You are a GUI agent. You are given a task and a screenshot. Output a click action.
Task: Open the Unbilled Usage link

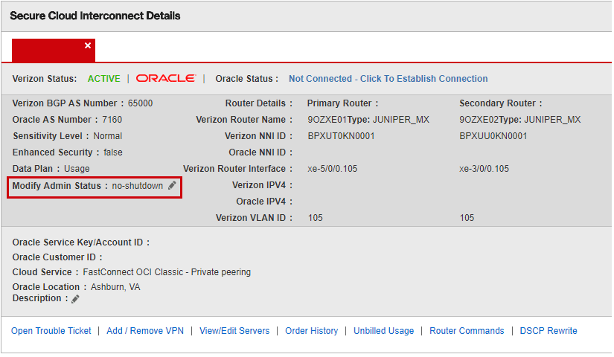(x=383, y=331)
